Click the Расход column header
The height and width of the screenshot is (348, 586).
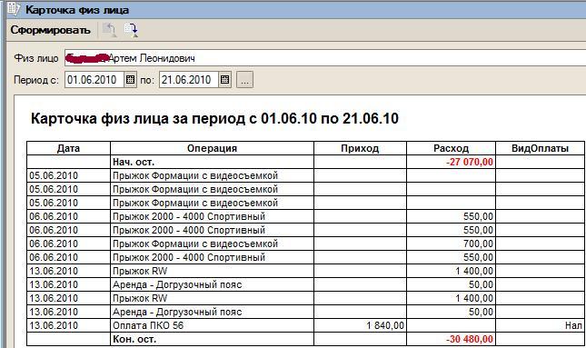coord(452,148)
